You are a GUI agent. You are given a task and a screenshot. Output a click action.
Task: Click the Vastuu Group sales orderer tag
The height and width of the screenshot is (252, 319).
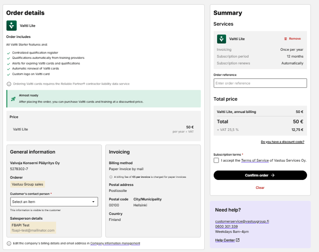(x=28, y=184)
